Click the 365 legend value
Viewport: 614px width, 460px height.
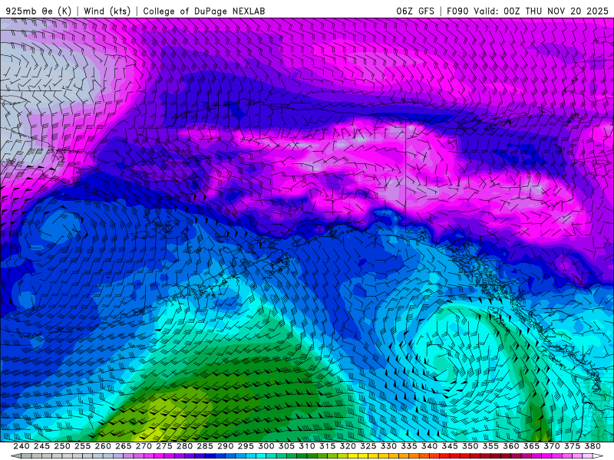[x=531, y=446]
